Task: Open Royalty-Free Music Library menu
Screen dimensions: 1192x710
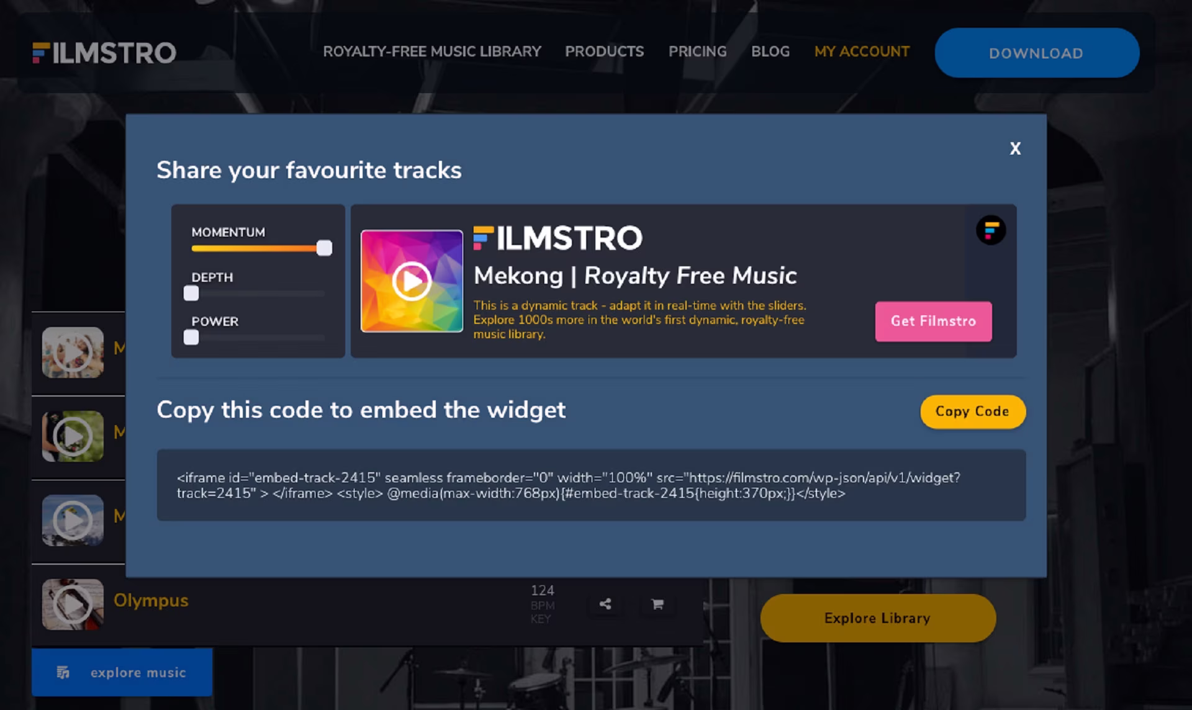Action: pos(432,52)
